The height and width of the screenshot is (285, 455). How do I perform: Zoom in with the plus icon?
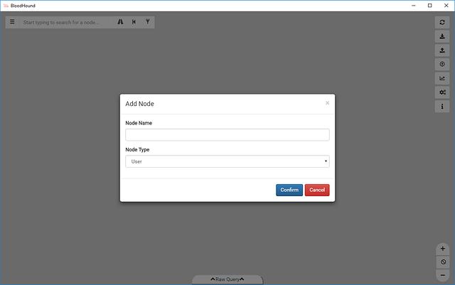pyautogui.click(x=443, y=249)
